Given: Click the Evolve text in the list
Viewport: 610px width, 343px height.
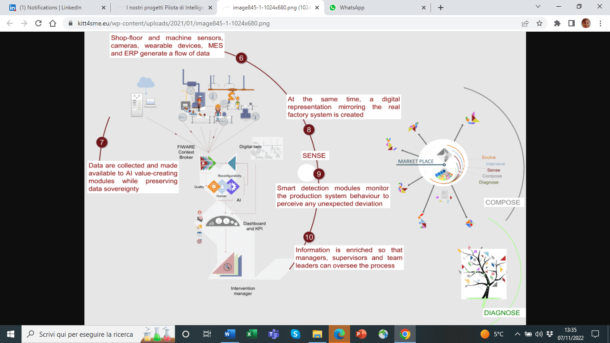Looking at the screenshot, I should 489,158.
